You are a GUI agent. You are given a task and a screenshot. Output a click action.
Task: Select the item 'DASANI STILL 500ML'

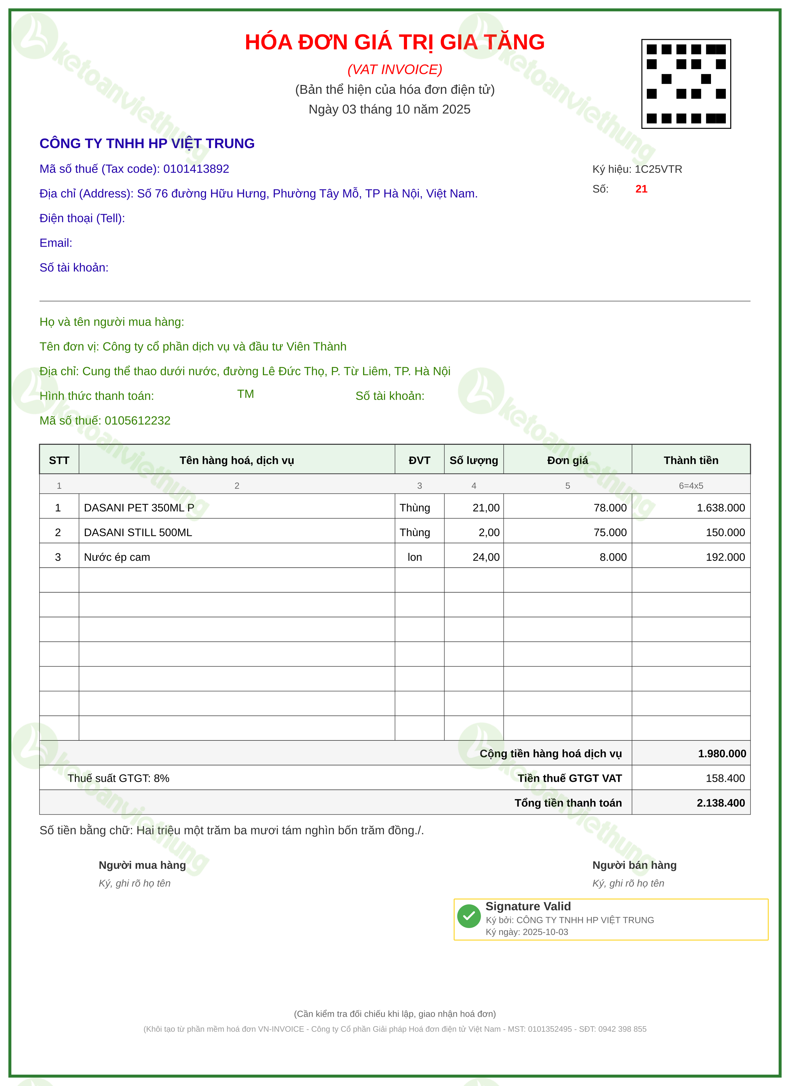tap(138, 533)
